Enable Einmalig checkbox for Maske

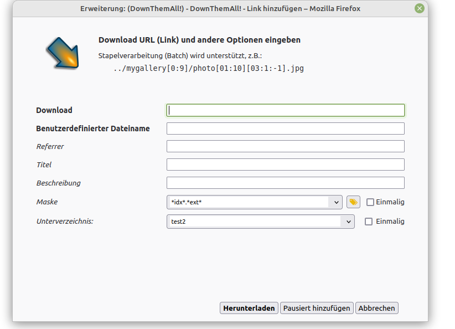pos(370,202)
